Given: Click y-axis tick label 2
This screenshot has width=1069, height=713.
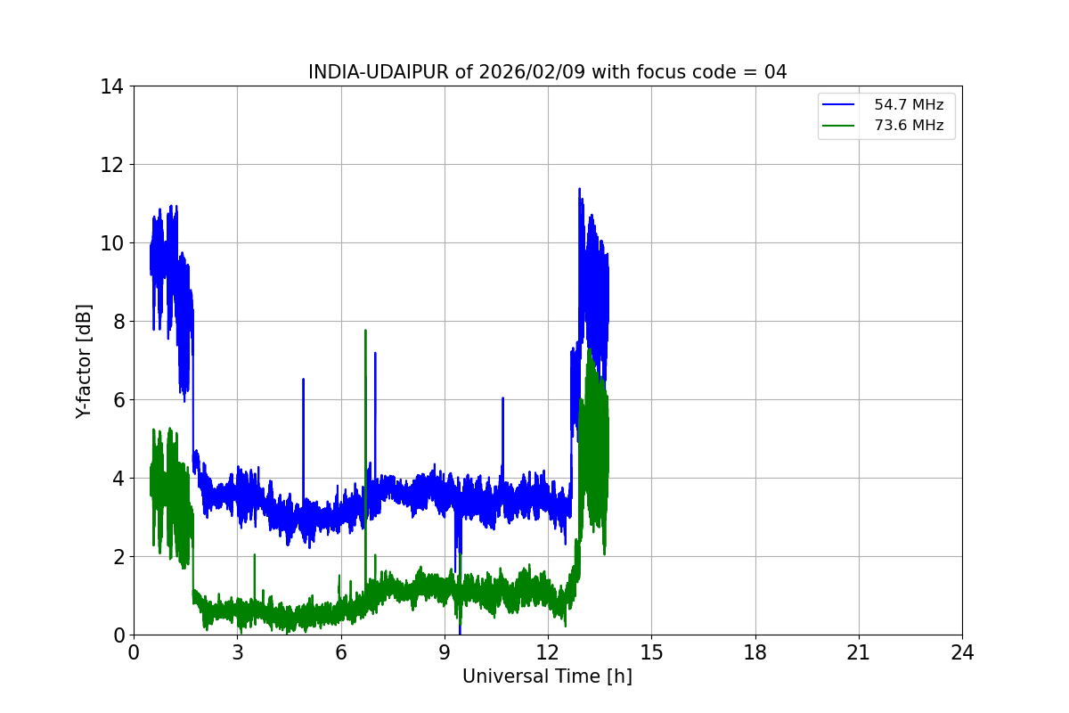Looking at the screenshot, I should (x=118, y=557).
